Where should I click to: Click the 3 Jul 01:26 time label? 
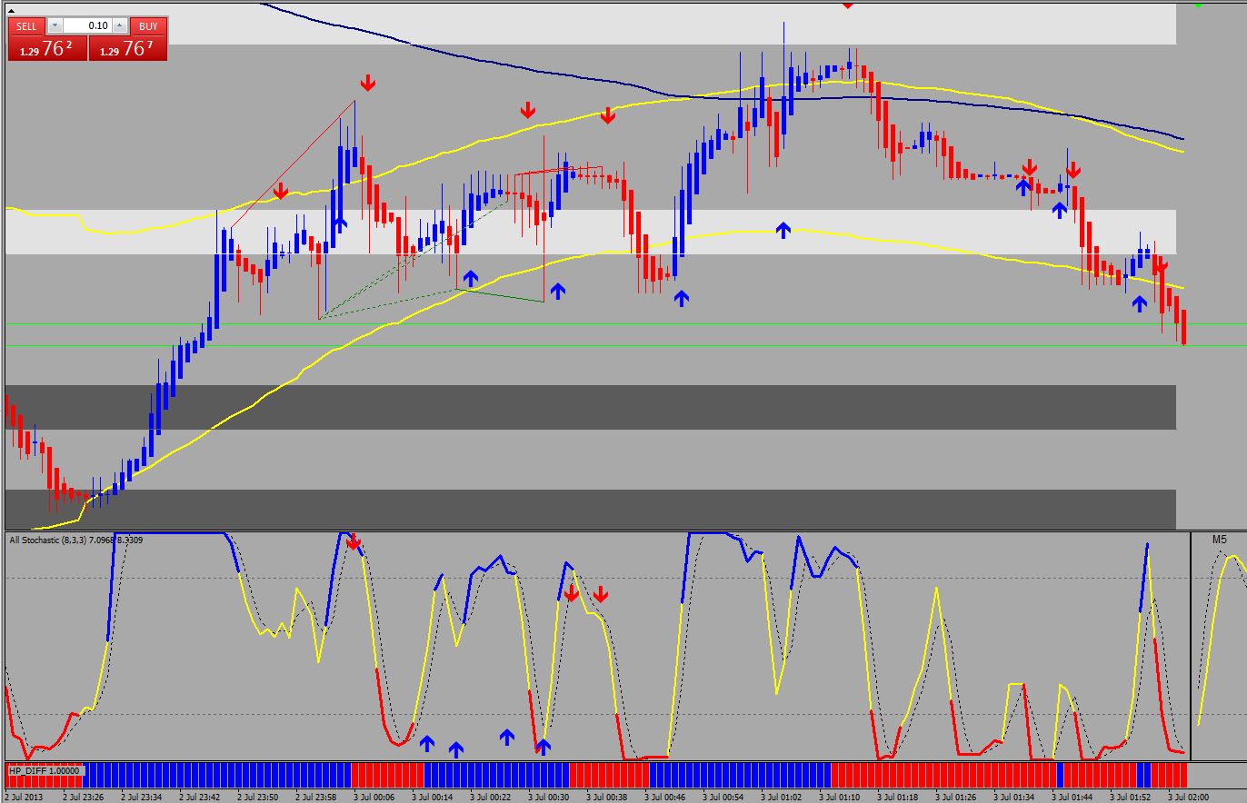[956, 797]
